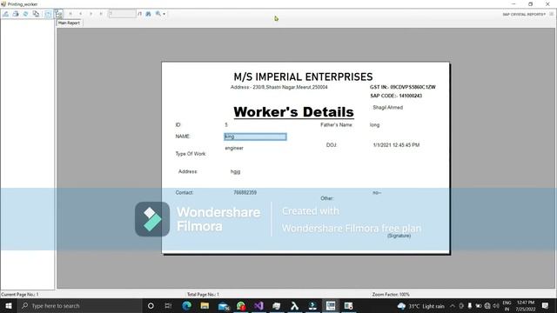Open the Mail app on taskbar

coord(224,306)
